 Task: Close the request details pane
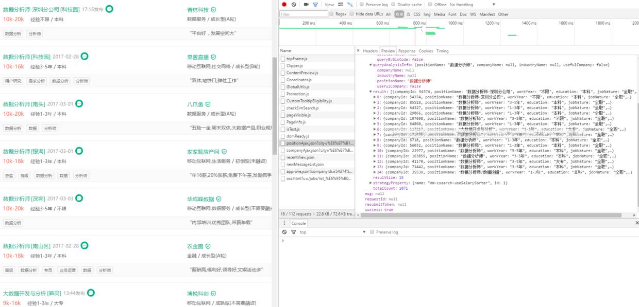tap(358, 51)
